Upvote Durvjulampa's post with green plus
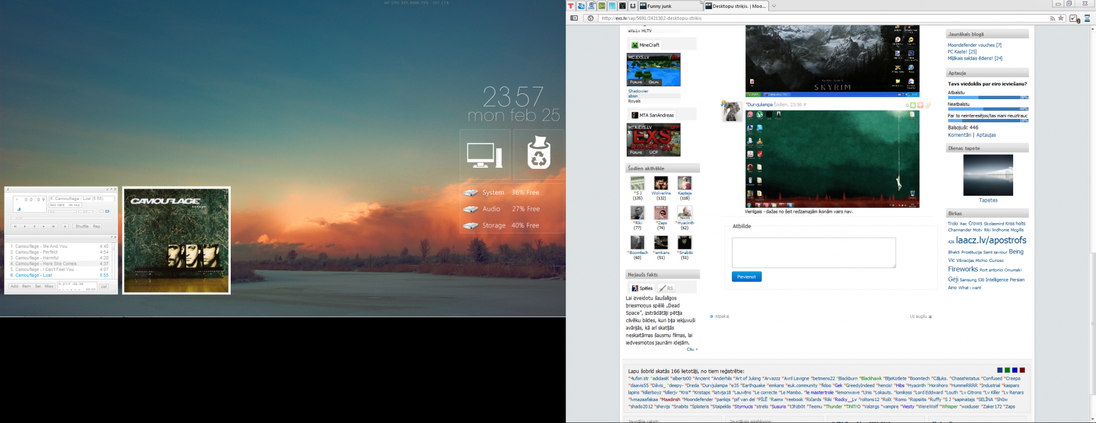 (x=913, y=105)
